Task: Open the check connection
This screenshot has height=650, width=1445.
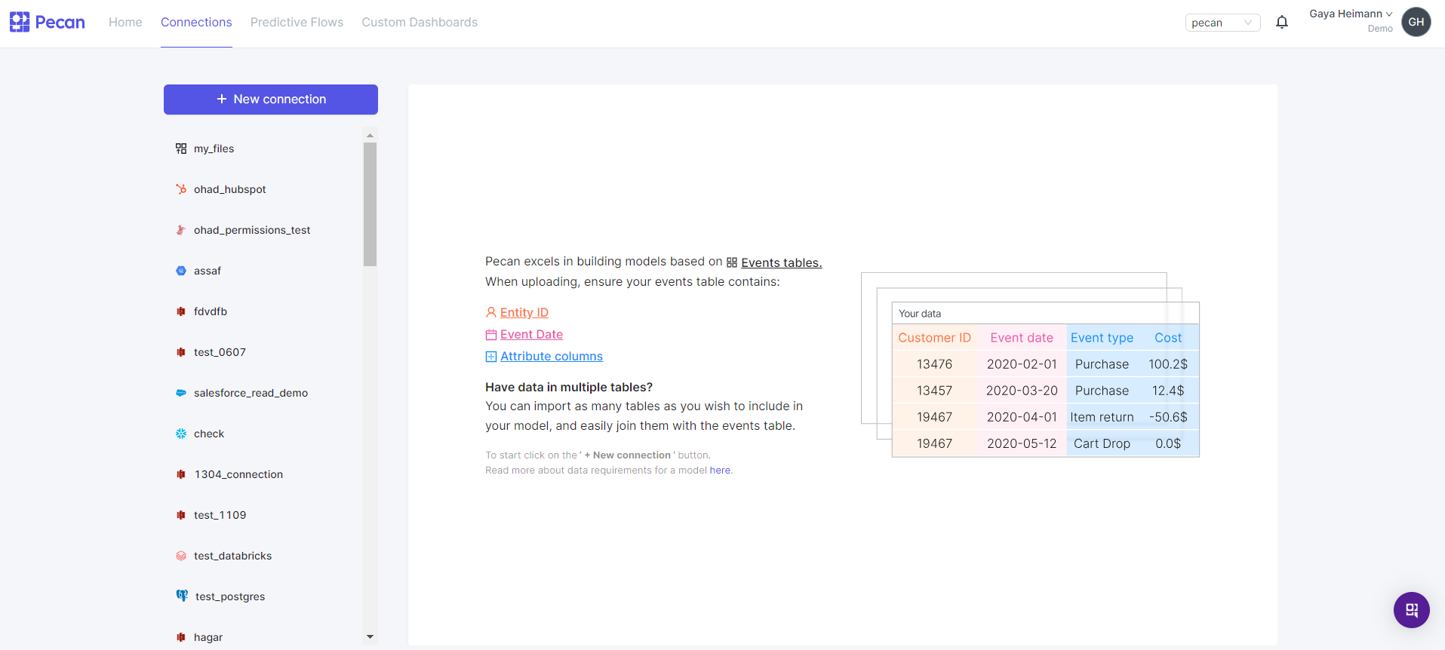Action: [x=209, y=434]
